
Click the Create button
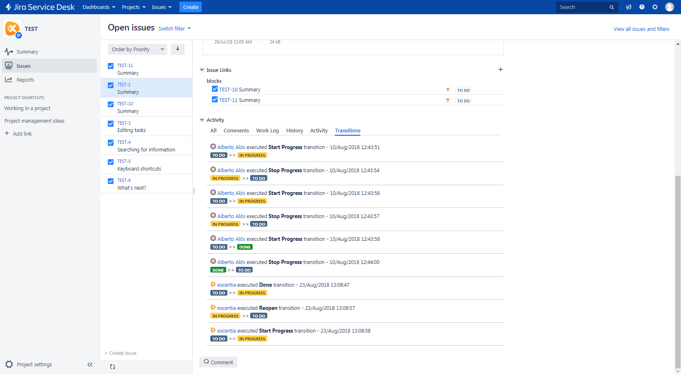[x=190, y=7]
